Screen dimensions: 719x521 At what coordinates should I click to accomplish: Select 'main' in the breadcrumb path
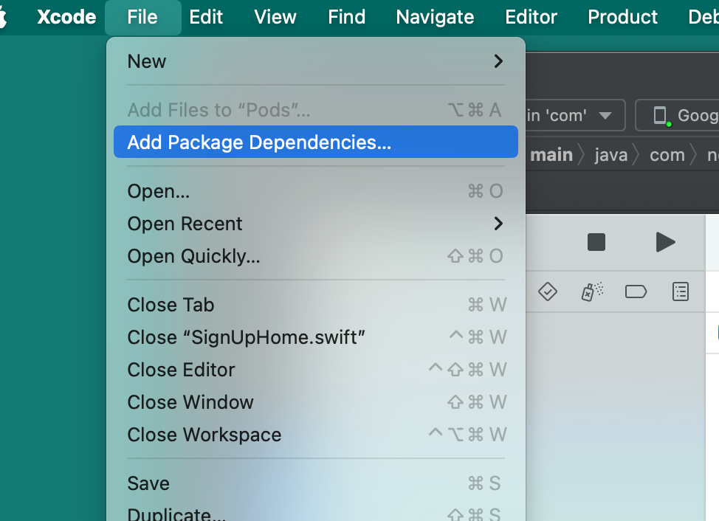click(551, 155)
